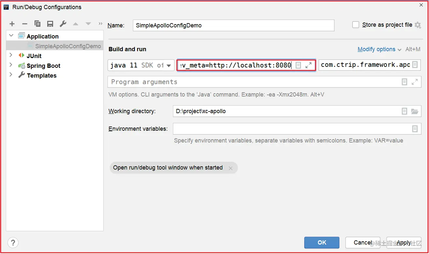The height and width of the screenshot is (254, 429).
Task: Expand the Templates tree node
Action: pos(11,75)
